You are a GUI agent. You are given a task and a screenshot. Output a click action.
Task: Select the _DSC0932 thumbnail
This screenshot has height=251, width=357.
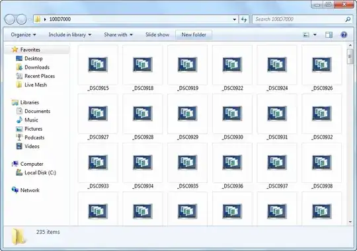[322, 114]
